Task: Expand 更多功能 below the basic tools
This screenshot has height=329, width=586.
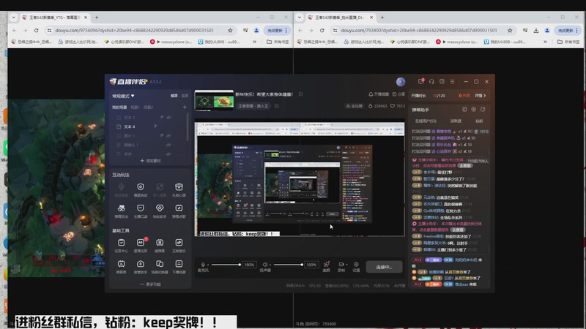Action: click(150, 284)
